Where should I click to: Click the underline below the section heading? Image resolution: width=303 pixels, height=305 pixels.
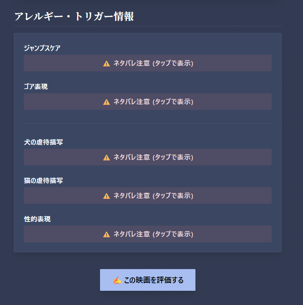tap(148, 26)
